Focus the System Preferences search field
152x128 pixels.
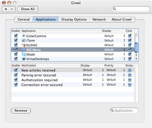click(x=131, y=9)
